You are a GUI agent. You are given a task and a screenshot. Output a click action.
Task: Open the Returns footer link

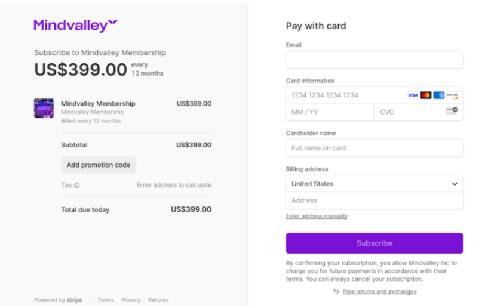tap(158, 300)
